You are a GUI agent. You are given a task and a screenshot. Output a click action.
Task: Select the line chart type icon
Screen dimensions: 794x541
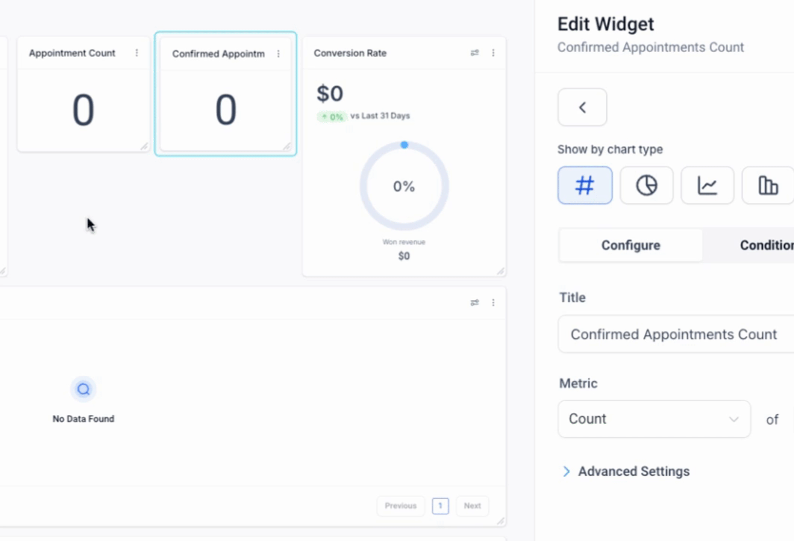(x=707, y=185)
